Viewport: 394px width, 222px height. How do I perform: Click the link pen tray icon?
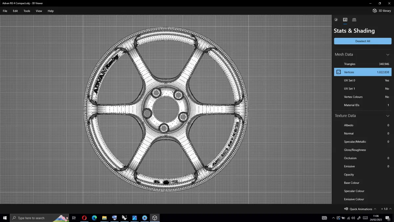[359, 218]
